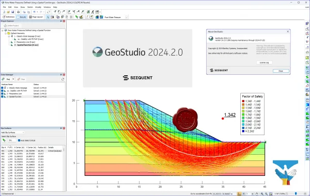The width and height of the screenshot is (310, 196).
Task: Click the zoom in magnifier in status bar
Action: point(262,194)
